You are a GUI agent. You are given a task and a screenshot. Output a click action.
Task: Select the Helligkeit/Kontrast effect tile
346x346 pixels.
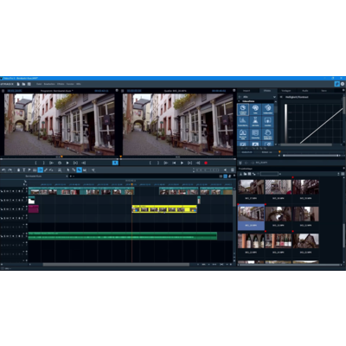click(x=243, y=110)
